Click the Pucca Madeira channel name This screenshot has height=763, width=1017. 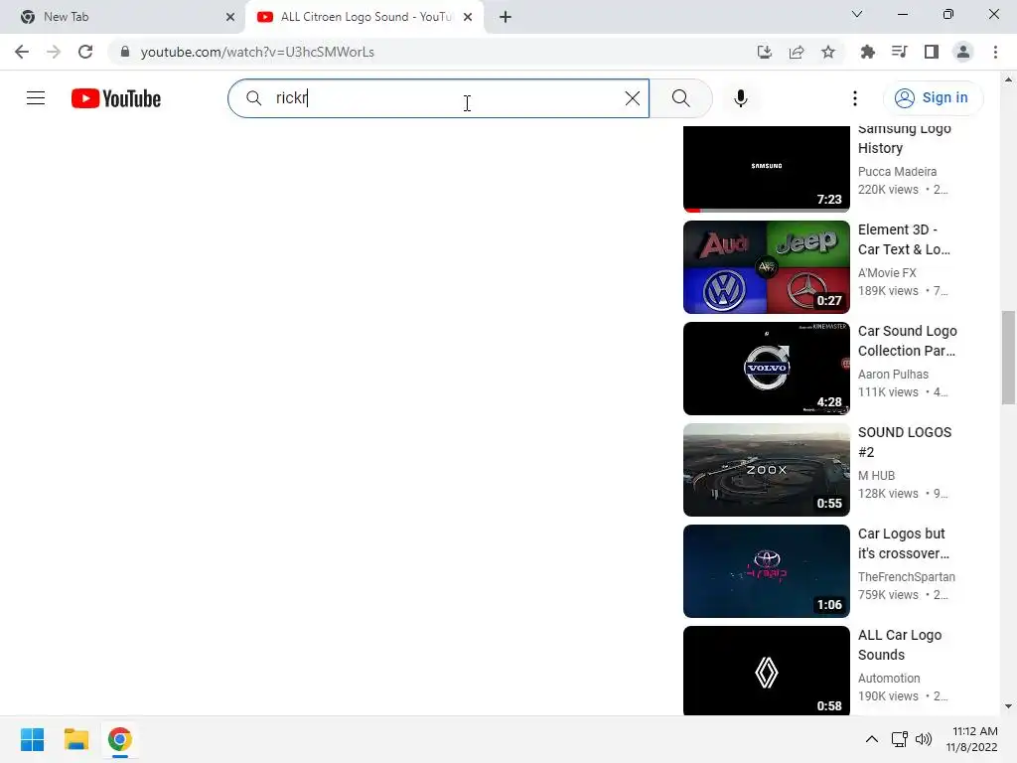pyautogui.click(x=897, y=171)
